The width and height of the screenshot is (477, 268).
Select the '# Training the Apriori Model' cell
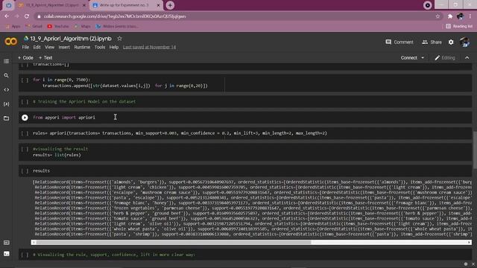[245, 102]
